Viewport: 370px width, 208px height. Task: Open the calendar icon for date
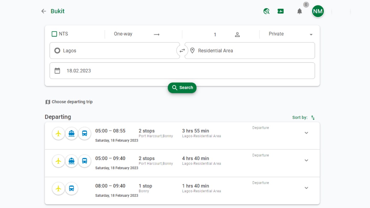(x=57, y=71)
